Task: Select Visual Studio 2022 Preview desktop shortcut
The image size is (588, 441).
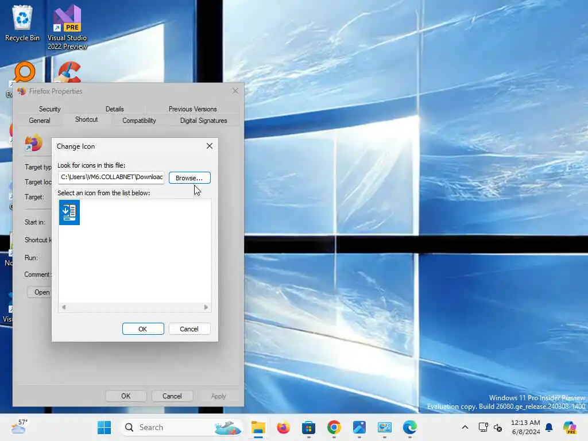Action: point(67,27)
